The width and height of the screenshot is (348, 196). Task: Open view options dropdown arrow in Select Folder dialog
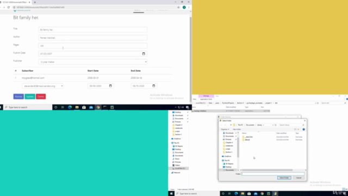299,130
